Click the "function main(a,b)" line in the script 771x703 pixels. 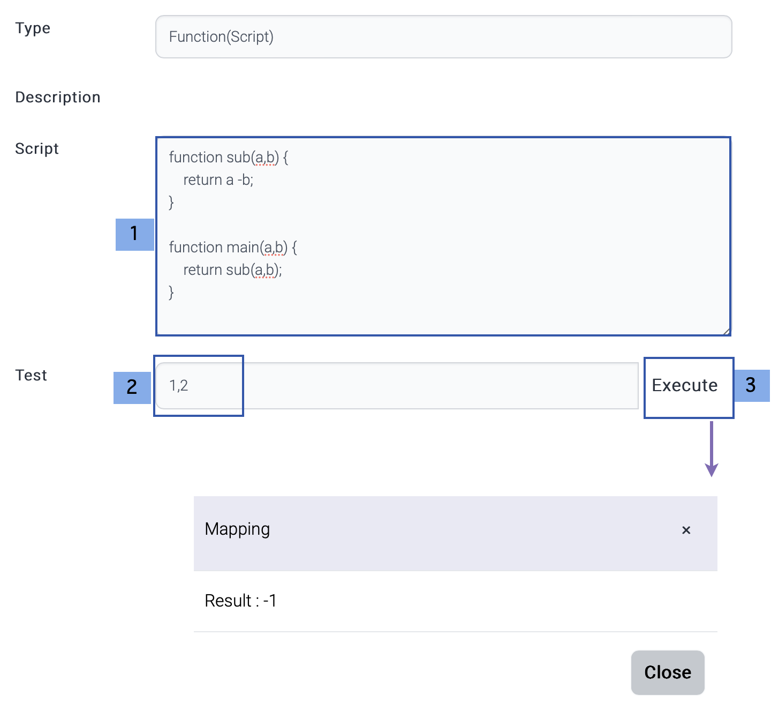coord(233,248)
